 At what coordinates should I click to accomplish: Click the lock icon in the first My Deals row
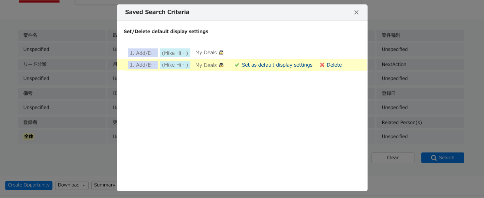(221, 53)
